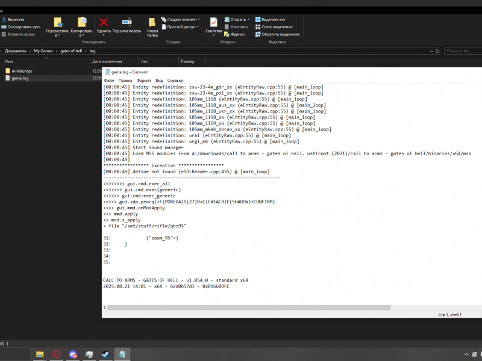Go to My Games in the breadcrumb
The width and height of the screenshot is (482, 361).
point(43,51)
